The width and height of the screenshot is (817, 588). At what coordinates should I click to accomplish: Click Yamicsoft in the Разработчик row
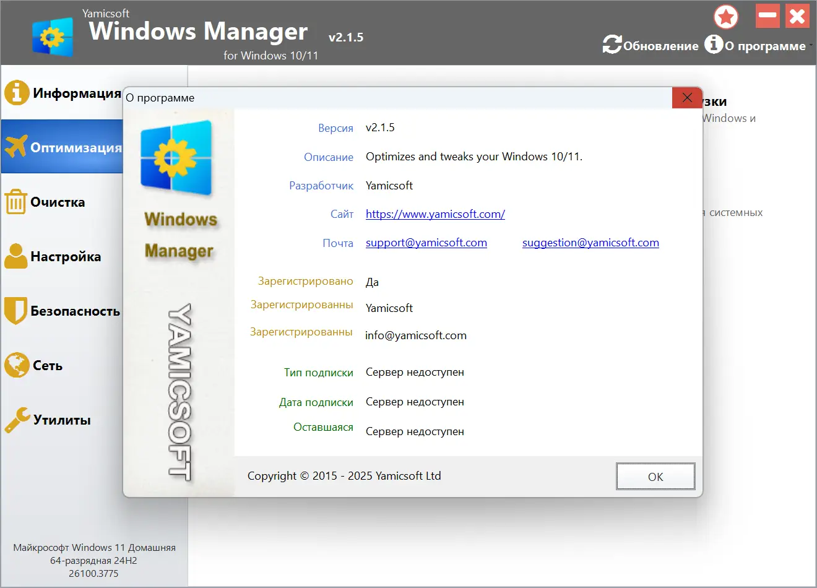coord(389,186)
